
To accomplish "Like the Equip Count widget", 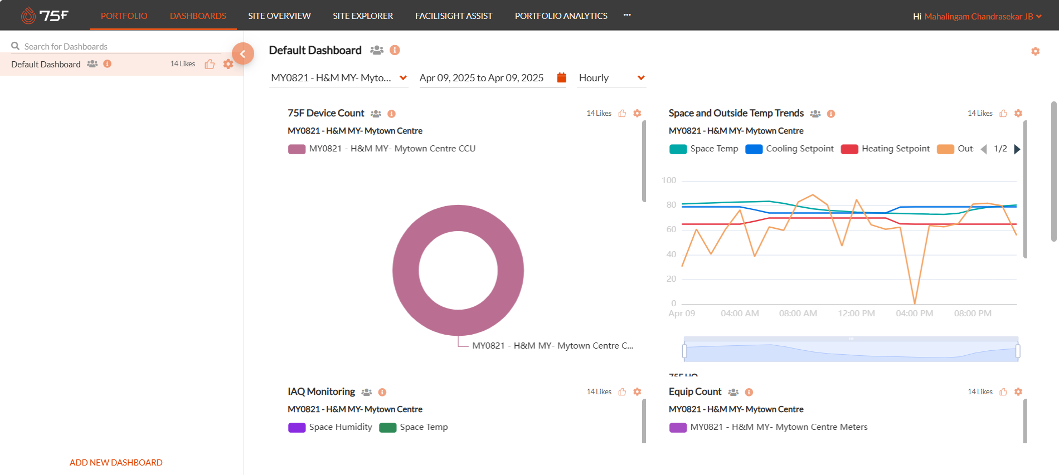I will pyautogui.click(x=1003, y=391).
